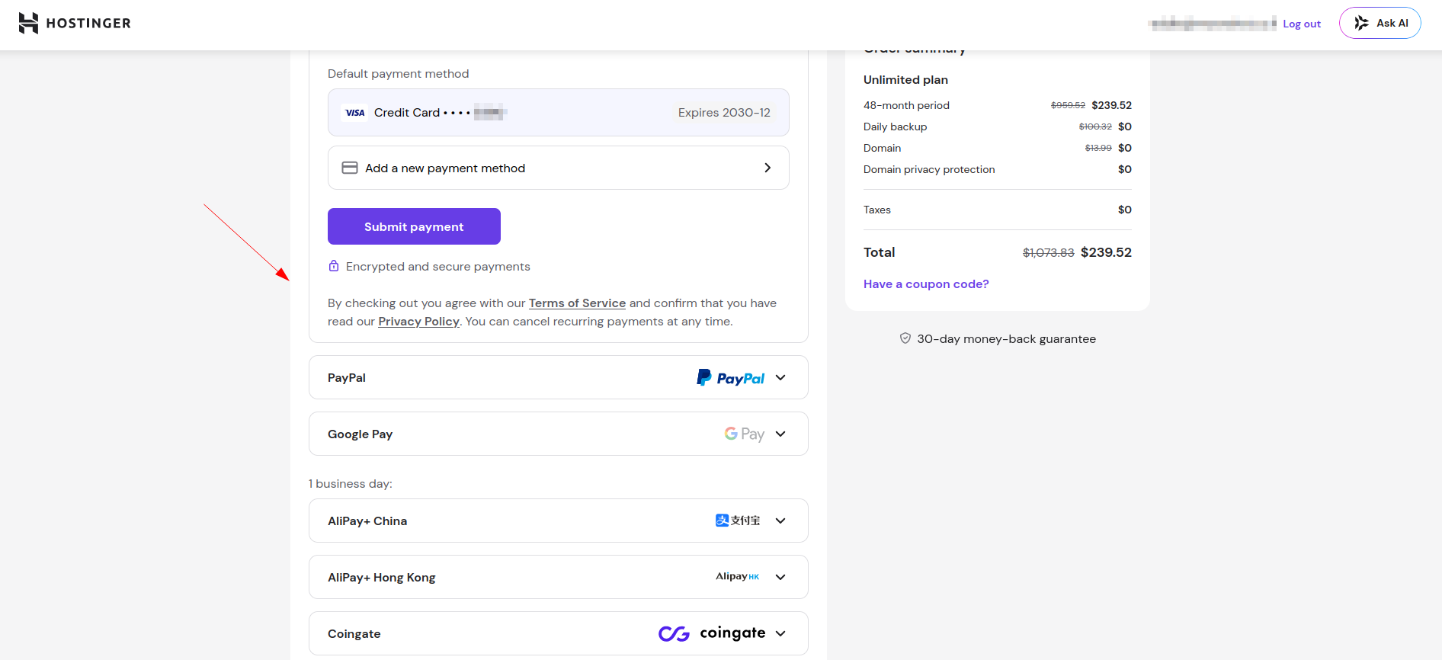Click the Ask AI sparkle icon
This screenshot has height=660, width=1442.
coord(1361,23)
